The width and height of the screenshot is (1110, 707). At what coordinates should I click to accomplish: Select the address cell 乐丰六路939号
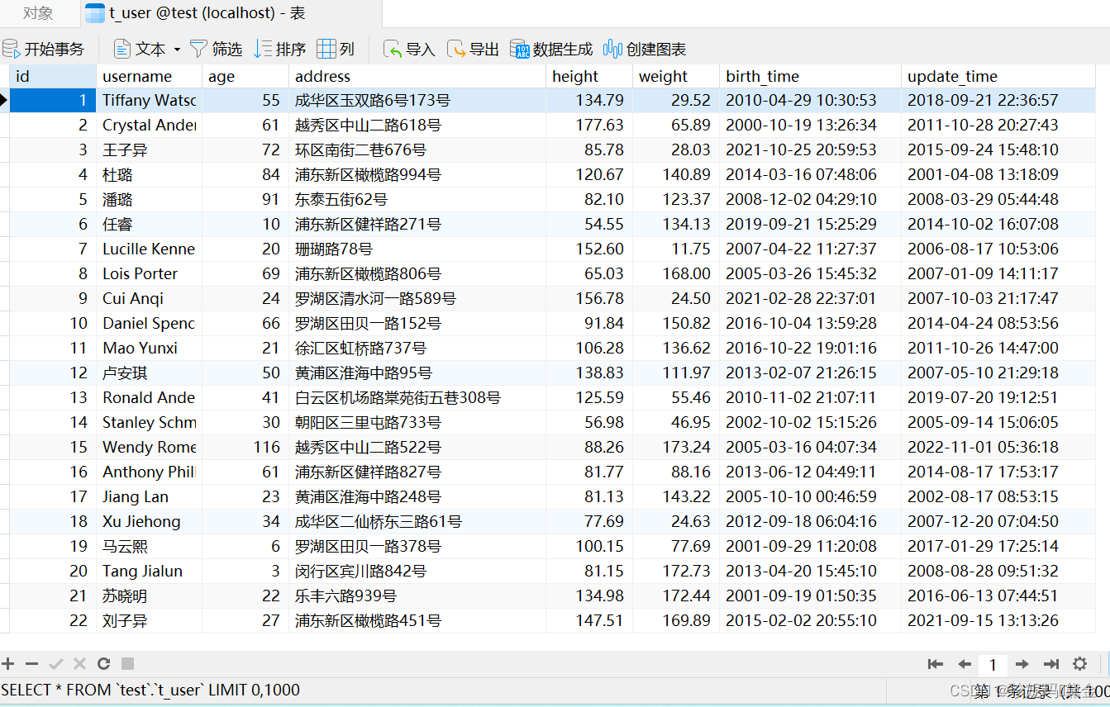[x=417, y=595]
